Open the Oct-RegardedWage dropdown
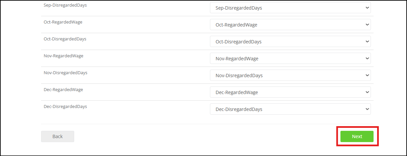The image size is (407, 156). point(290,25)
